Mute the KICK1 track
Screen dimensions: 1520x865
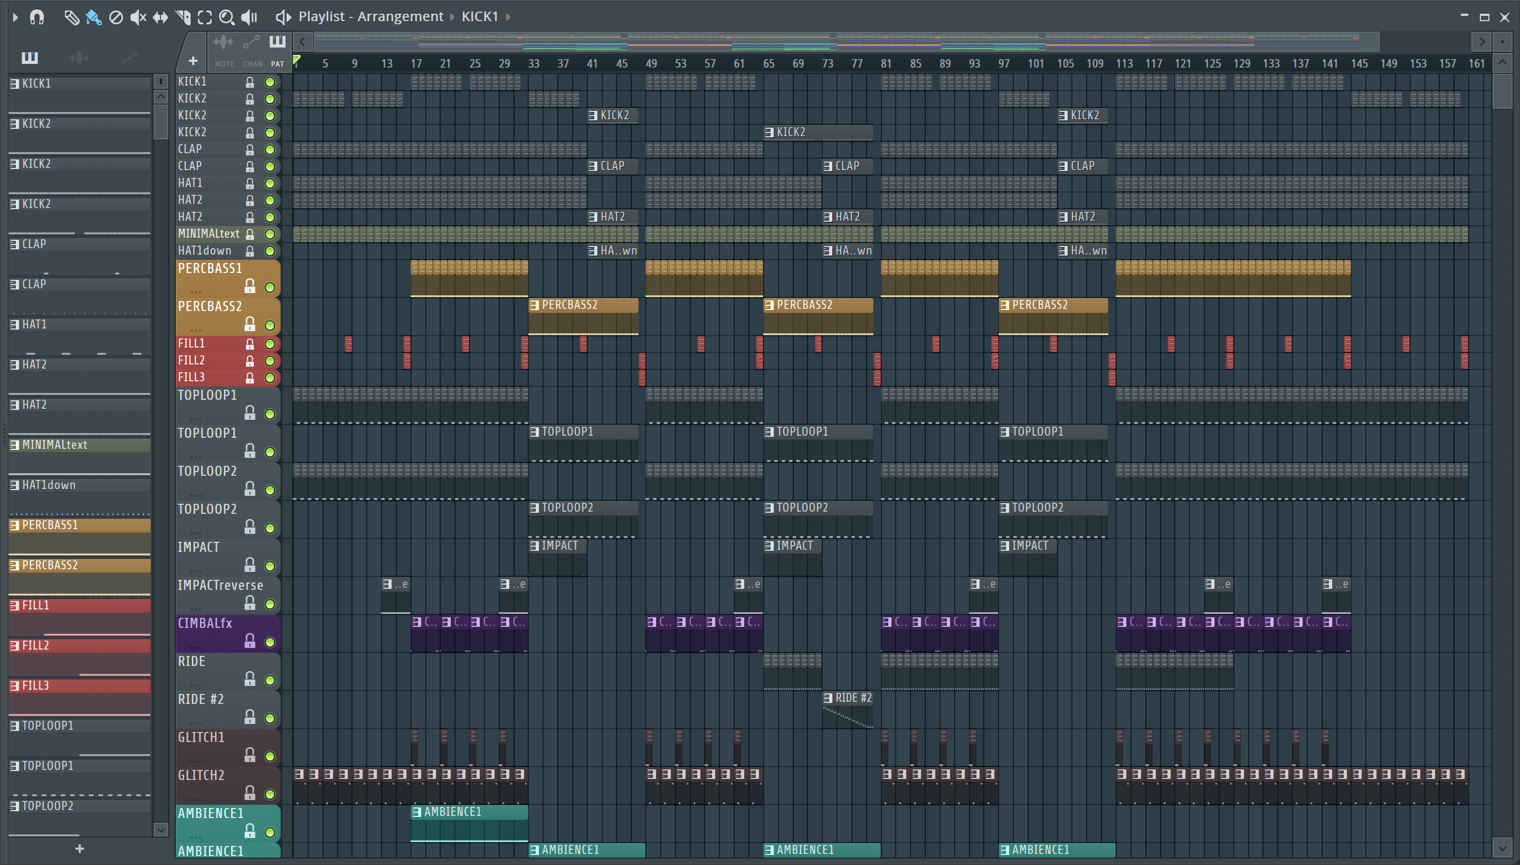[x=270, y=82]
